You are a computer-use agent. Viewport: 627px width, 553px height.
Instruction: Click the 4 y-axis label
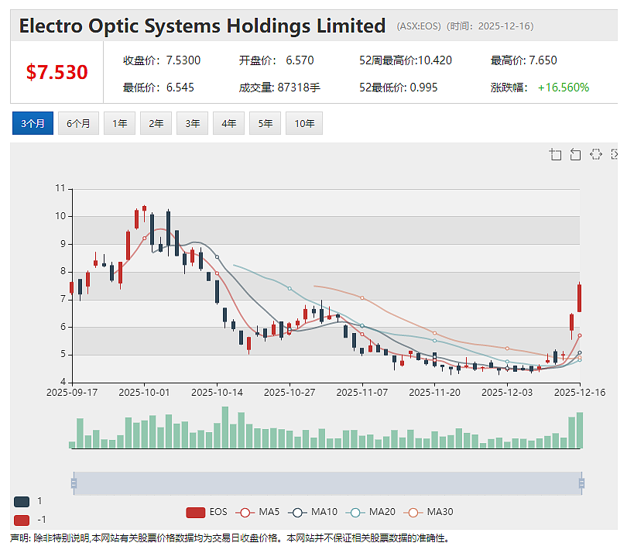click(x=63, y=382)
